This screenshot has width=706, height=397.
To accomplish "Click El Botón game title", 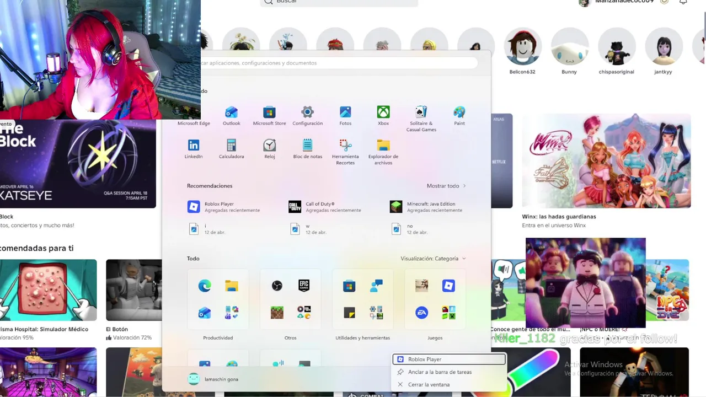I will (x=117, y=329).
